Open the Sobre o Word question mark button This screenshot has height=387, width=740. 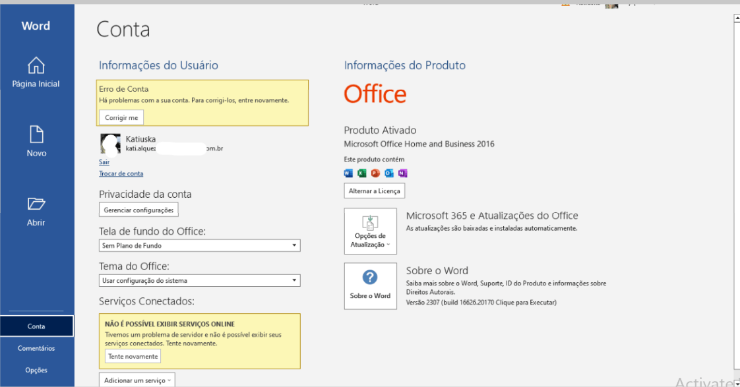(x=371, y=286)
